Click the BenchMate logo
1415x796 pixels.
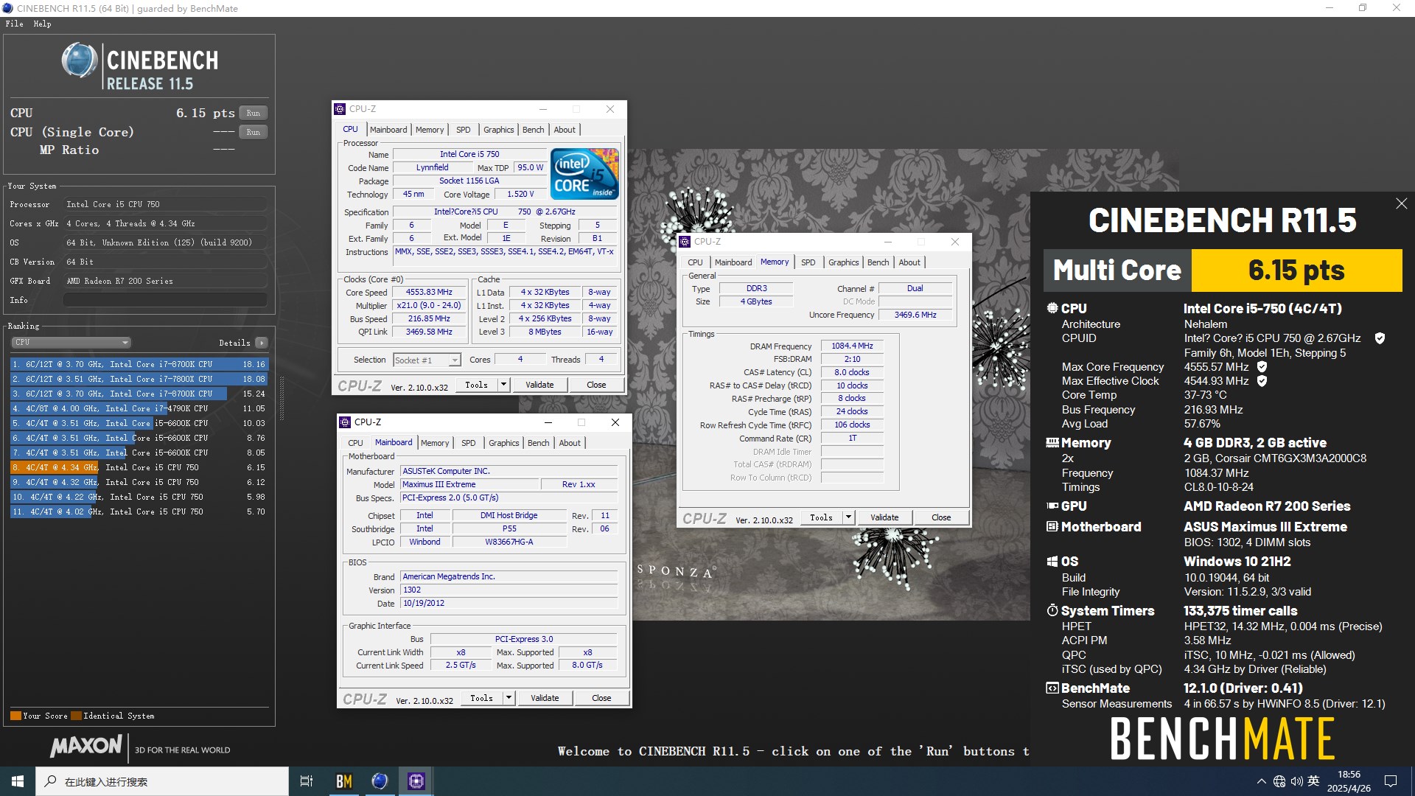coord(1222,739)
